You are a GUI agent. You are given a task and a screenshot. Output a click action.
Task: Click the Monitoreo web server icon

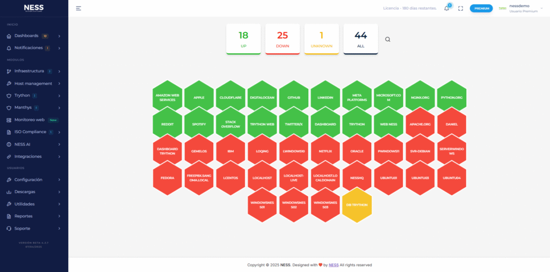click(9, 120)
